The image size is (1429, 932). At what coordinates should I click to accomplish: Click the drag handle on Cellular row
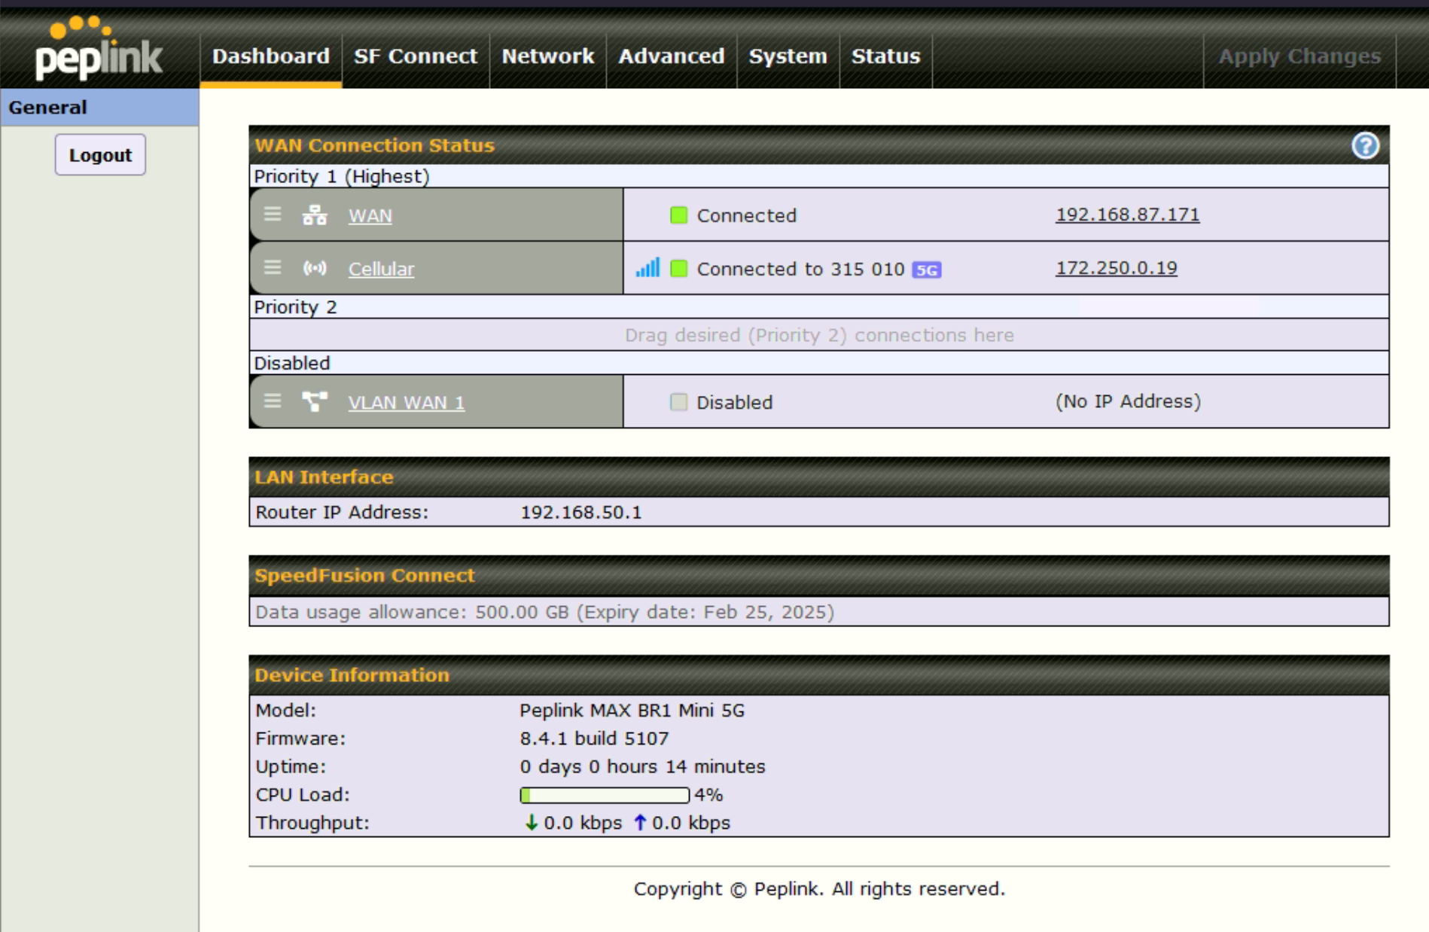point(273,268)
